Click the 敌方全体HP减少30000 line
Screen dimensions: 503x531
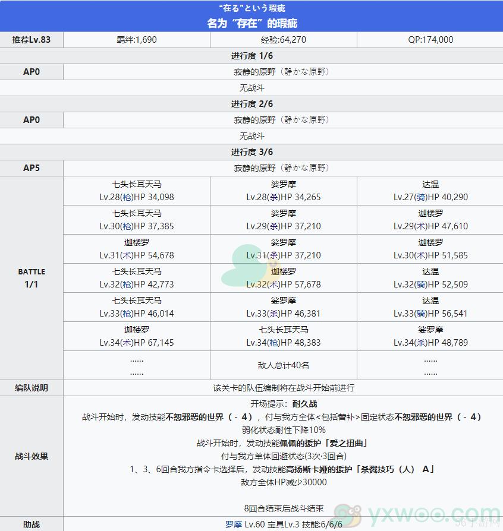point(284,482)
